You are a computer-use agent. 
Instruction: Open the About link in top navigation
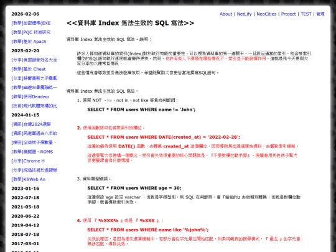226,14
